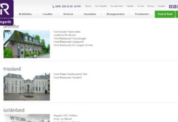Open Hotel-Restaurant De Zeegser Duinen link
The height and width of the screenshot is (122, 178).
click(73, 45)
